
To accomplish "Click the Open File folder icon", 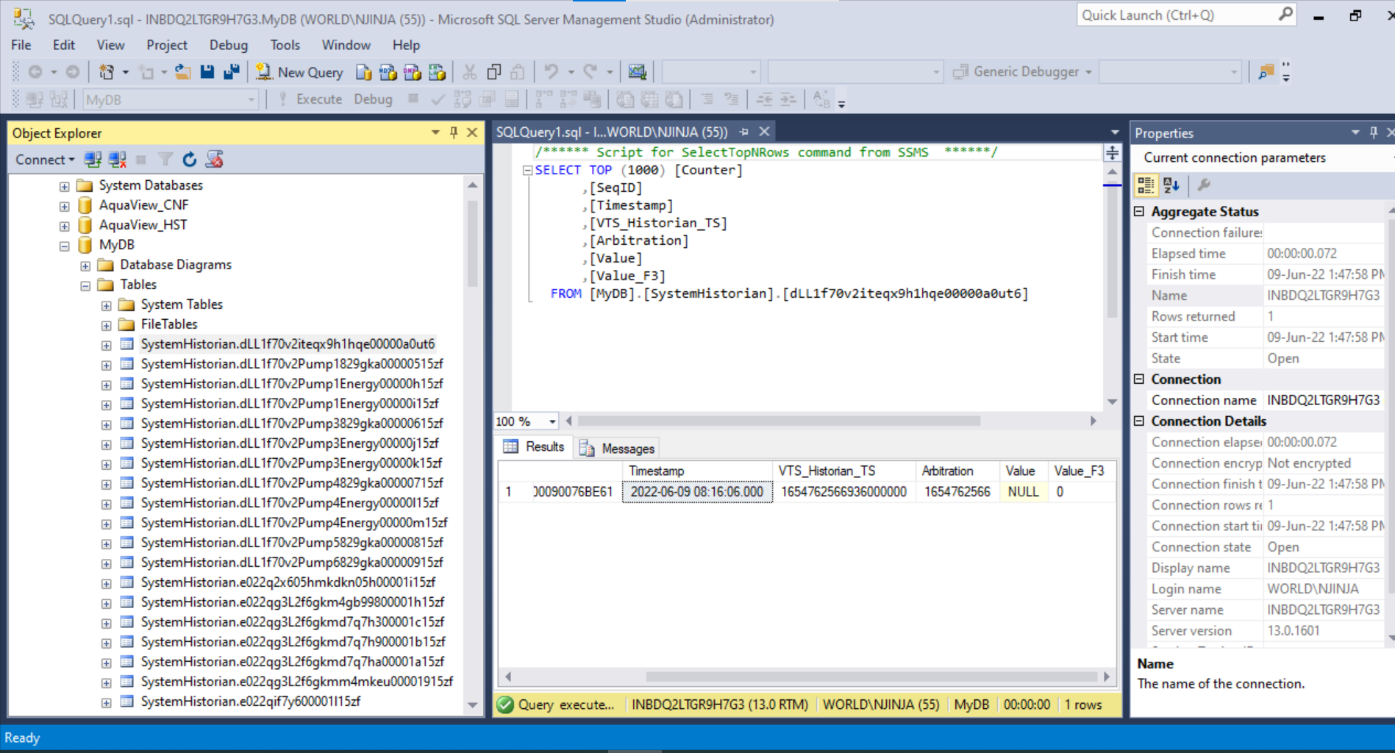I will tap(182, 72).
